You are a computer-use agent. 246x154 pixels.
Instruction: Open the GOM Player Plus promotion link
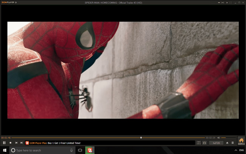55,143
